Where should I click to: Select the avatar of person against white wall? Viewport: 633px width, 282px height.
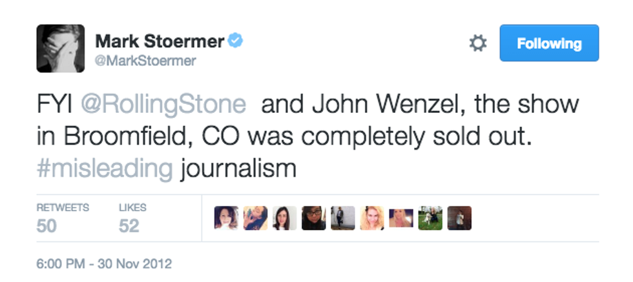[343, 218]
